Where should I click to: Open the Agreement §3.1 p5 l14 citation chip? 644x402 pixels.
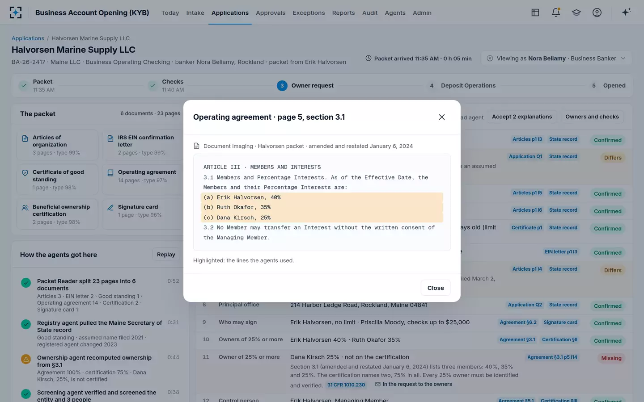552,357
